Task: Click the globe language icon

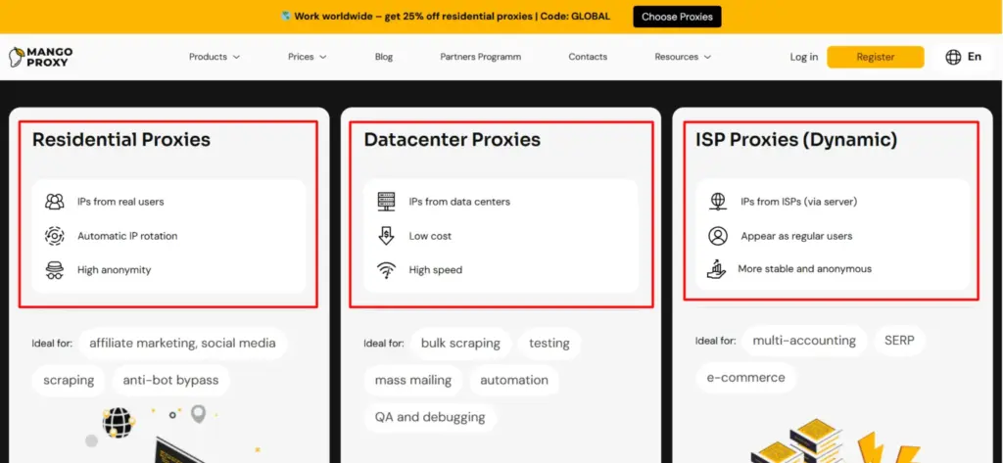Action: click(x=953, y=57)
